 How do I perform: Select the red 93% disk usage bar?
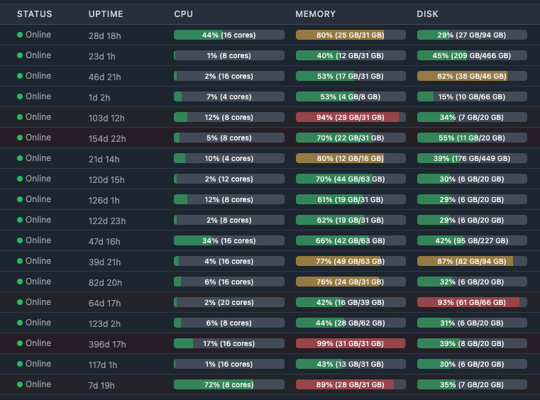pos(472,303)
